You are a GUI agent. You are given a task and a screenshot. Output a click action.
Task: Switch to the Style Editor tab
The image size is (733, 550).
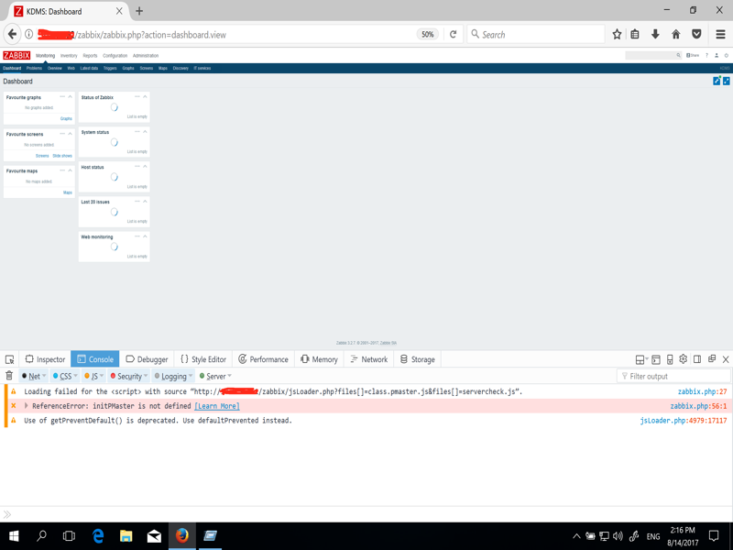point(203,359)
